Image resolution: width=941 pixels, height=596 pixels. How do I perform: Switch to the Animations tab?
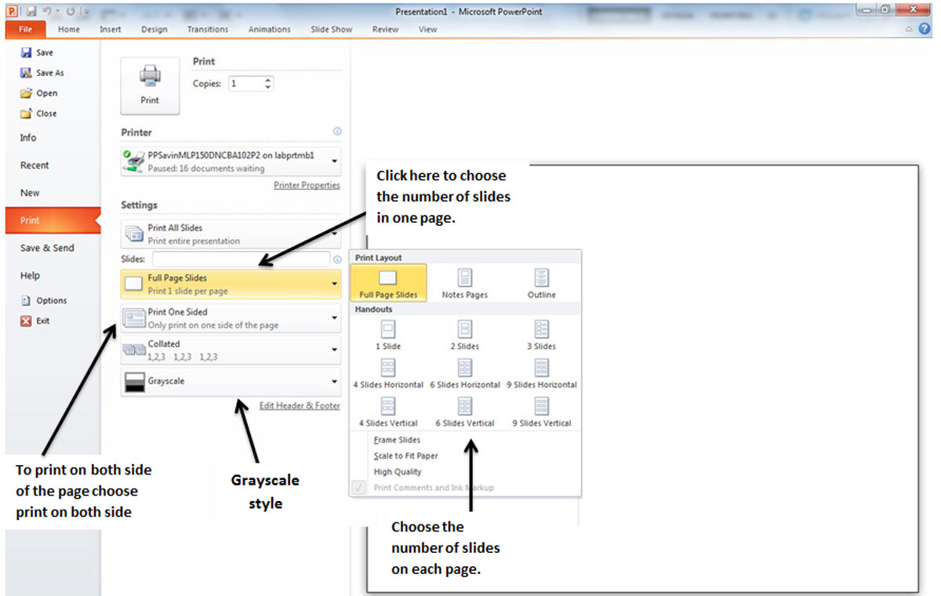pyautogui.click(x=270, y=29)
